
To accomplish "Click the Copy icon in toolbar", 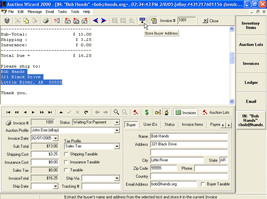I will 26,21.
